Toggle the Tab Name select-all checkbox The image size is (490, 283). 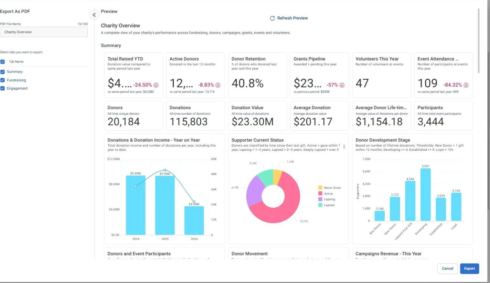click(x=2, y=62)
